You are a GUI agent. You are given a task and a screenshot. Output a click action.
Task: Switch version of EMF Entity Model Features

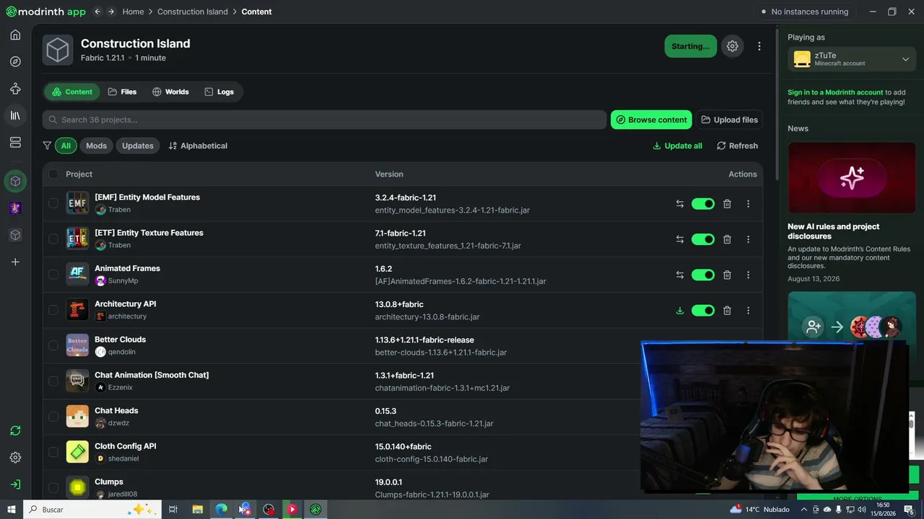click(x=679, y=204)
